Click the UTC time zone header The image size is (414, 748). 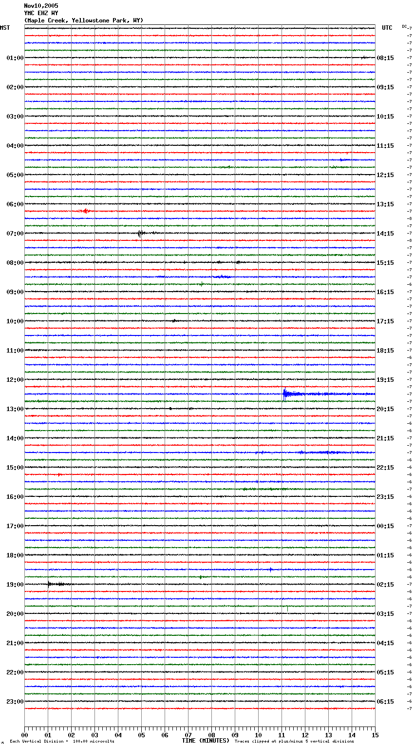[387, 28]
